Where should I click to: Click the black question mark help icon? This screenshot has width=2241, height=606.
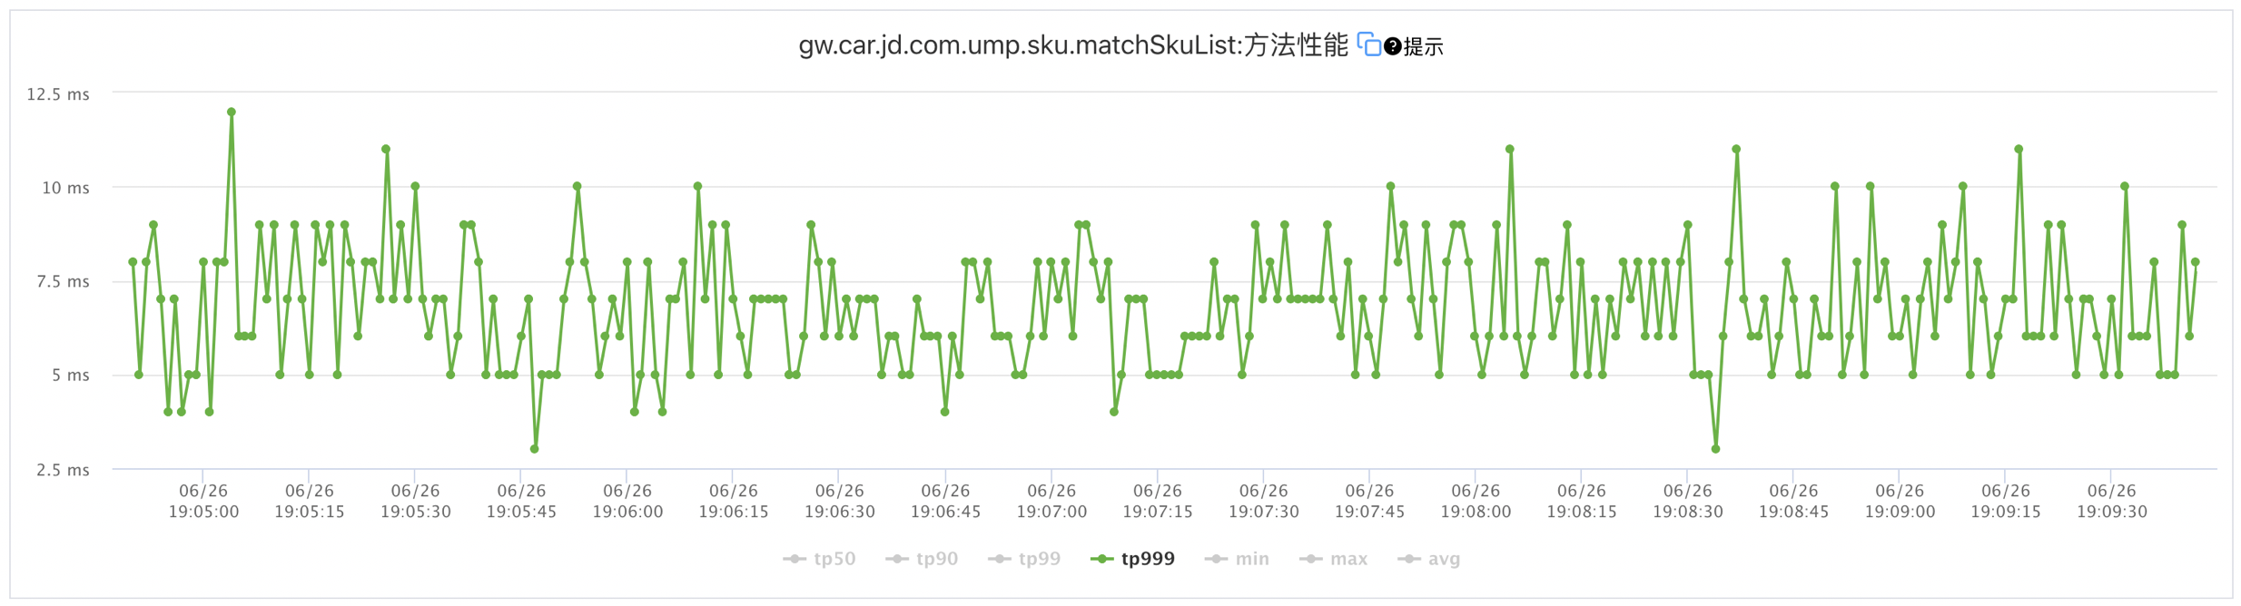click(1392, 46)
